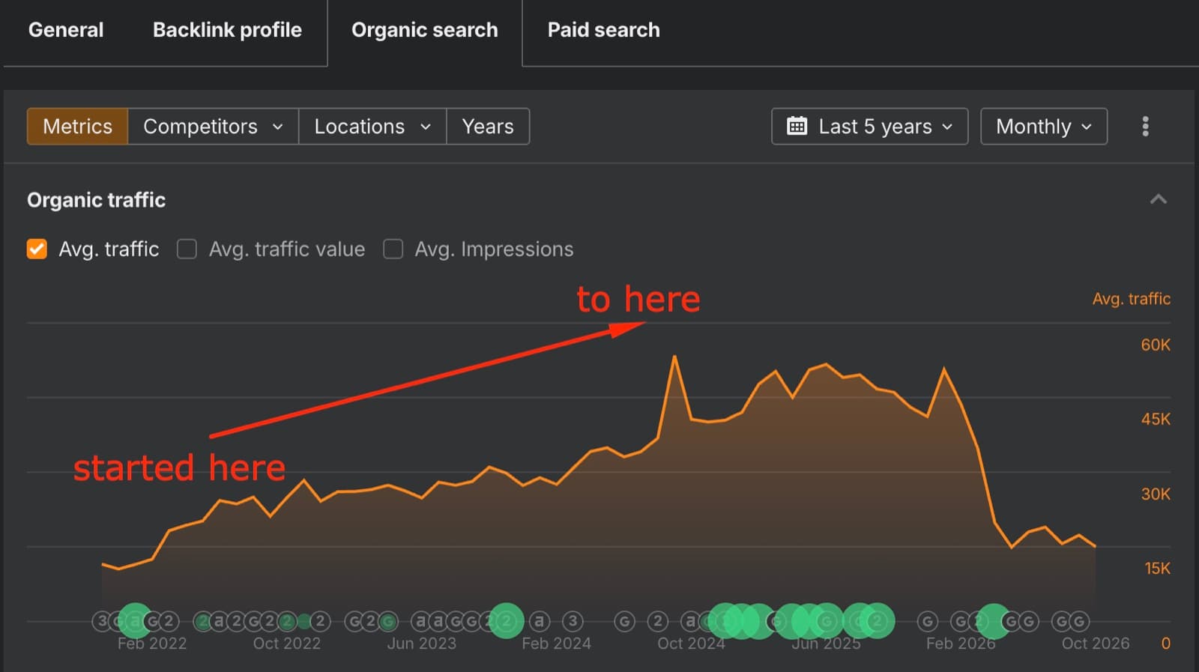This screenshot has height=672, width=1199.
Task: Click the leftmost '3' update marker on the timeline
Action: 103,621
